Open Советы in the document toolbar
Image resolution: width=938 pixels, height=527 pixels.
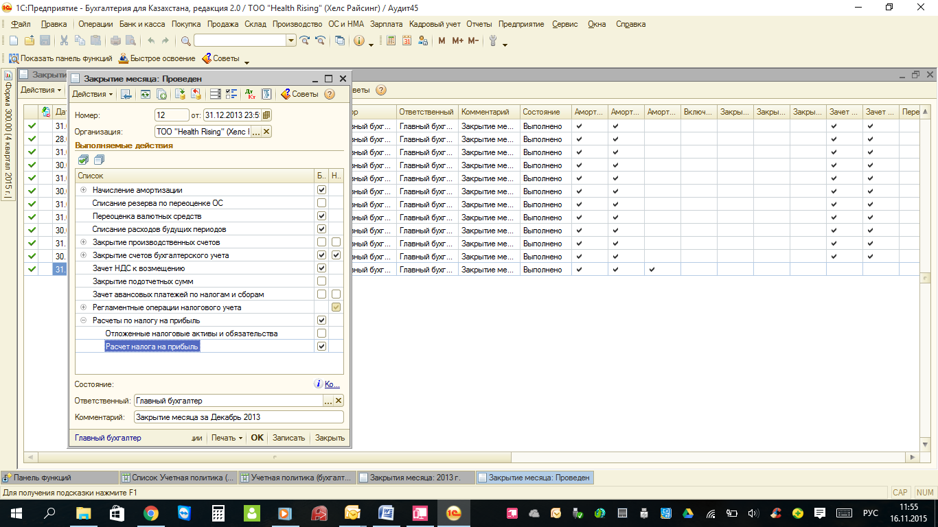click(x=299, y=94)
